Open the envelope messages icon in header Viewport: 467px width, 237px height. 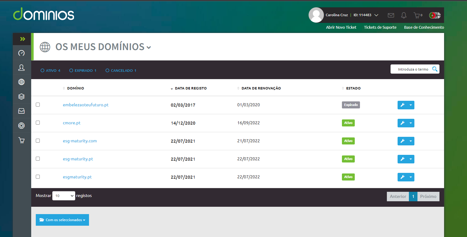click(x=391, y=15)
